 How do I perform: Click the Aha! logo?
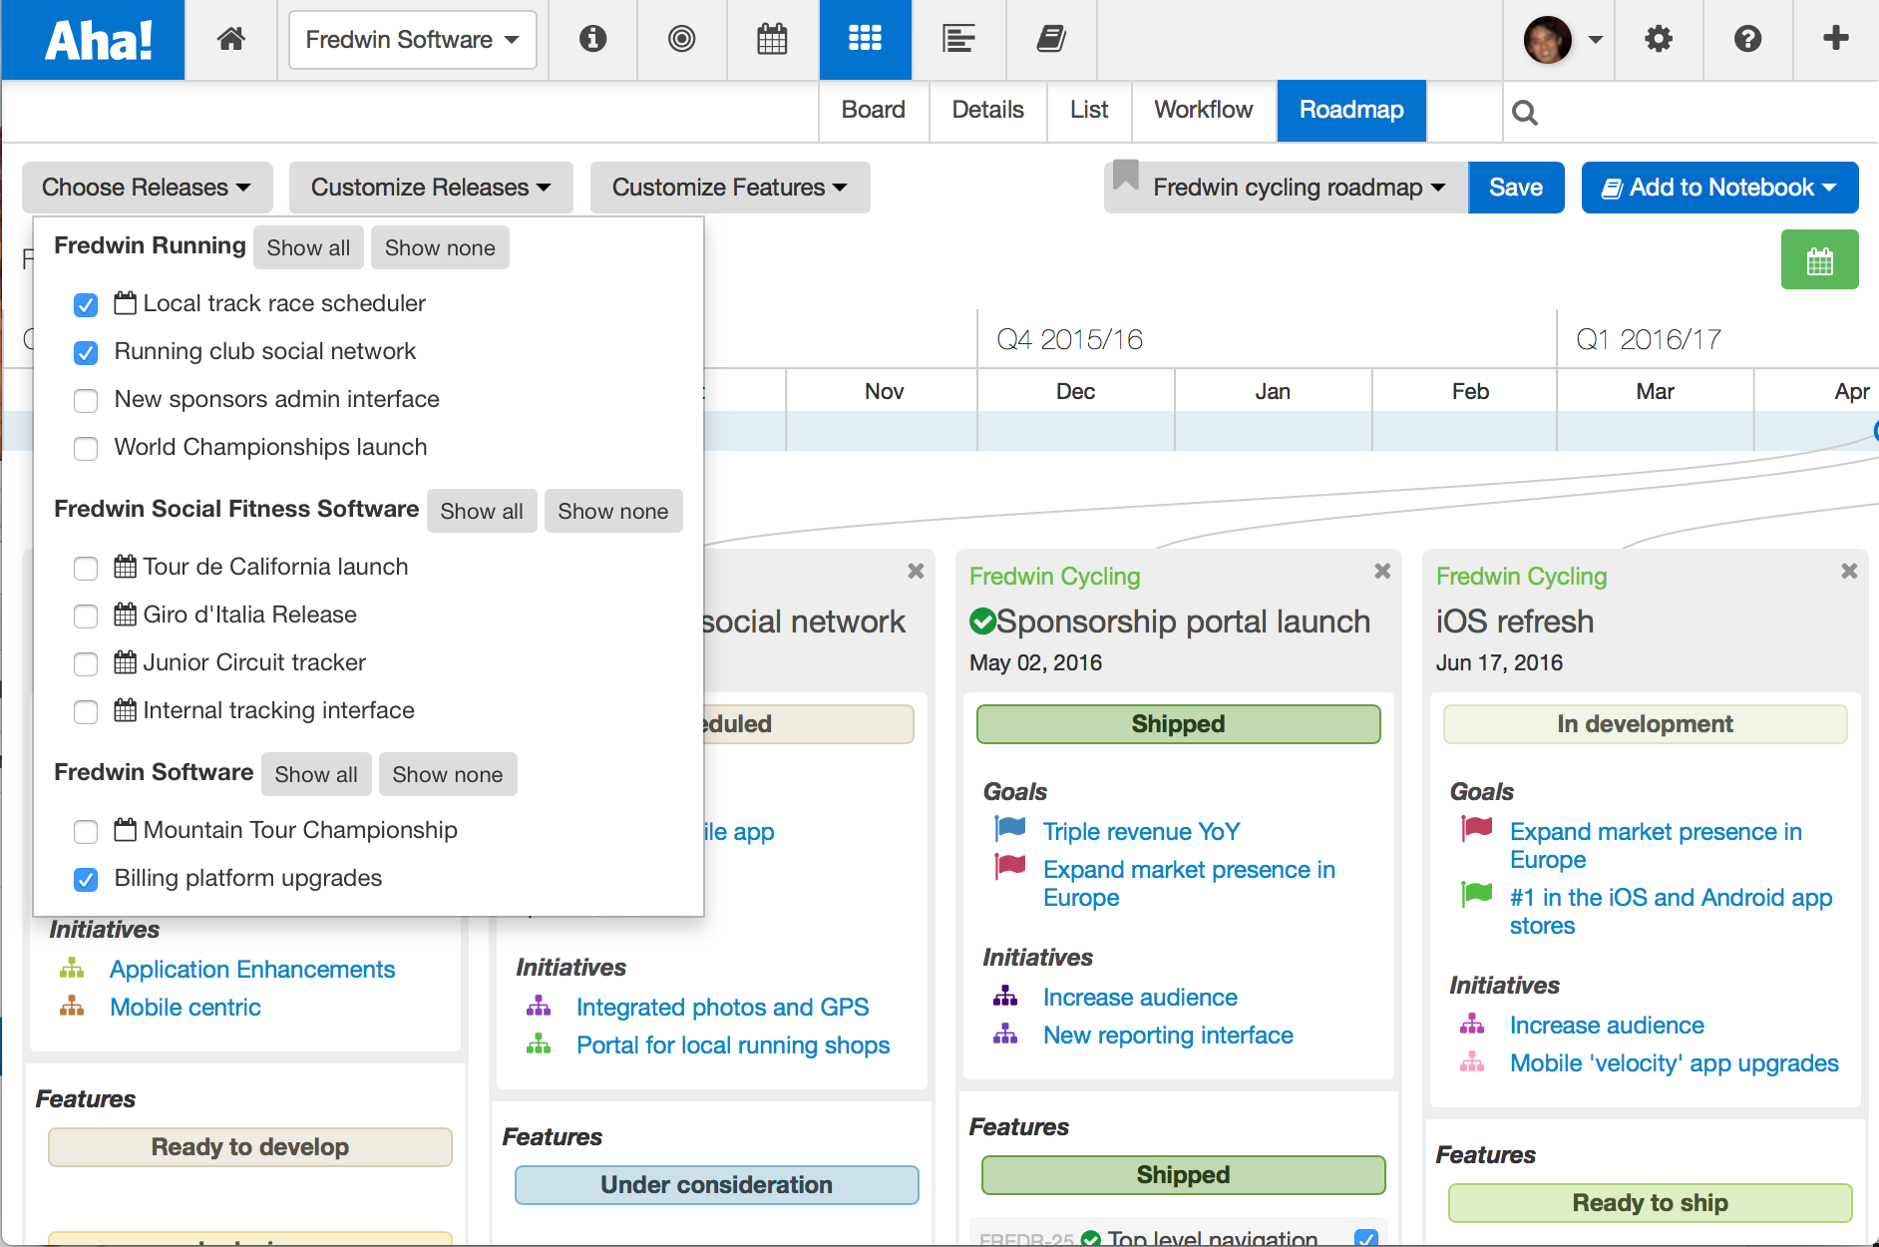(x=98, y=40)
